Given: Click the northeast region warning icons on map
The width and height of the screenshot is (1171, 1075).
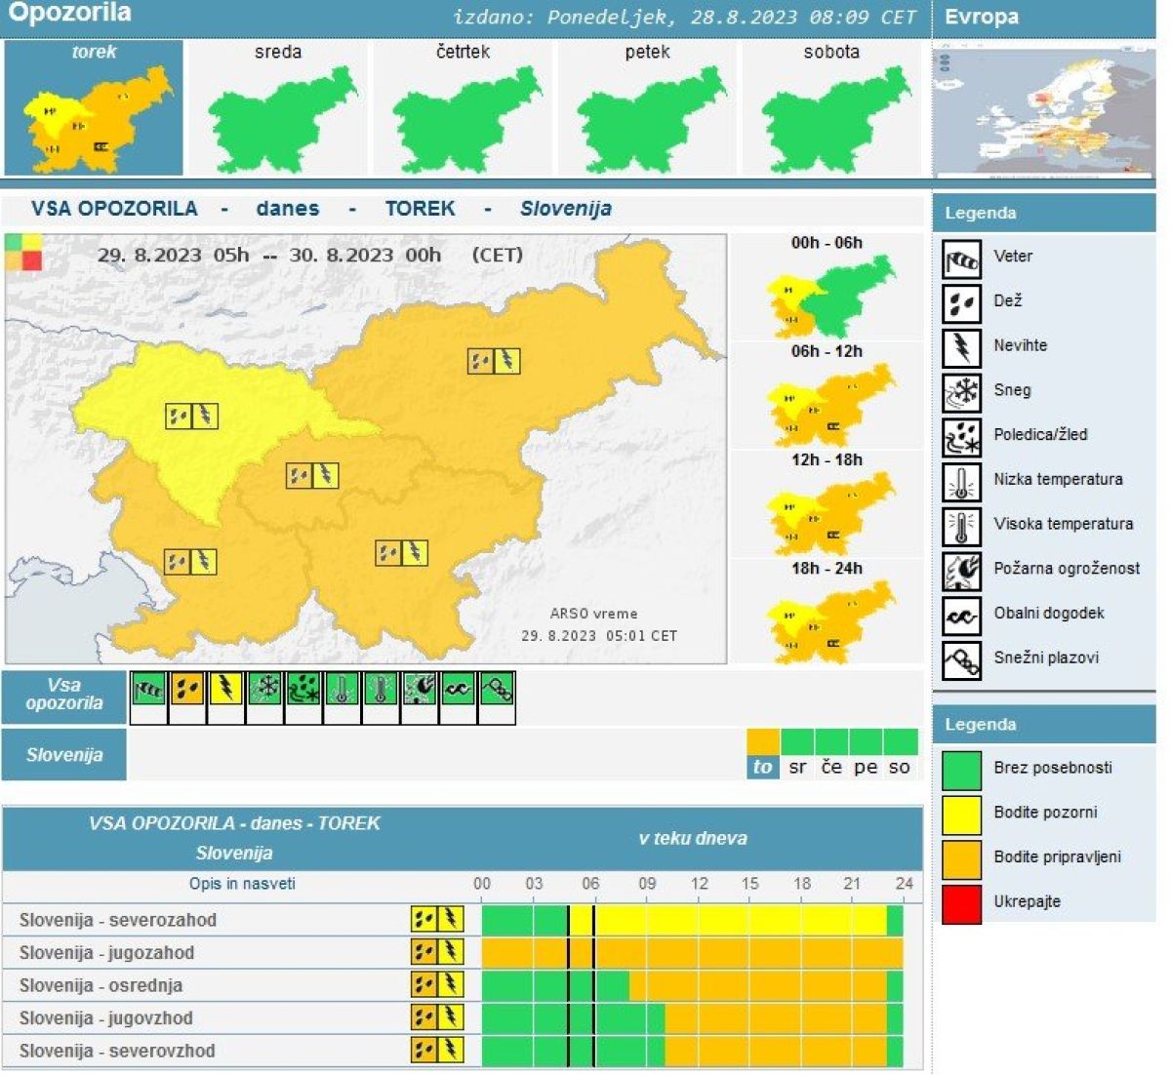Looking at the screenshot, I should tap(494, 361).
